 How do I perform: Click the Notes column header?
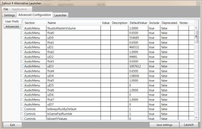[x=184, y=23]
